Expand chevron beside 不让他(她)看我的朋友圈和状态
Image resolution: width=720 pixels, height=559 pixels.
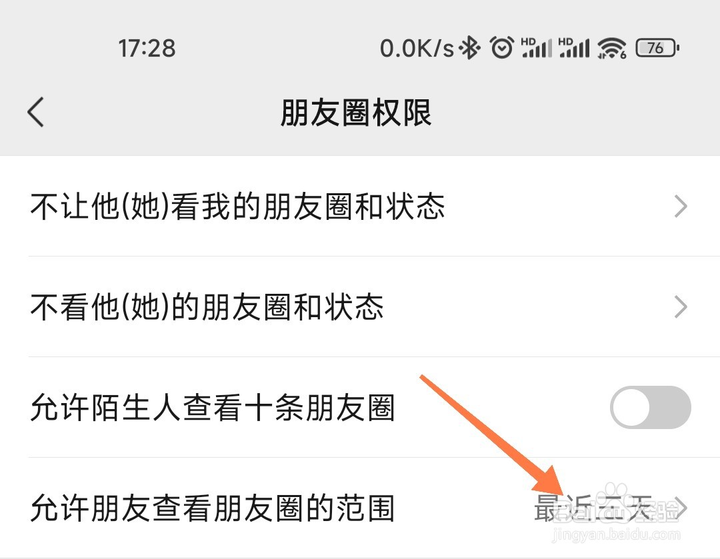click(x=681, y=206)
